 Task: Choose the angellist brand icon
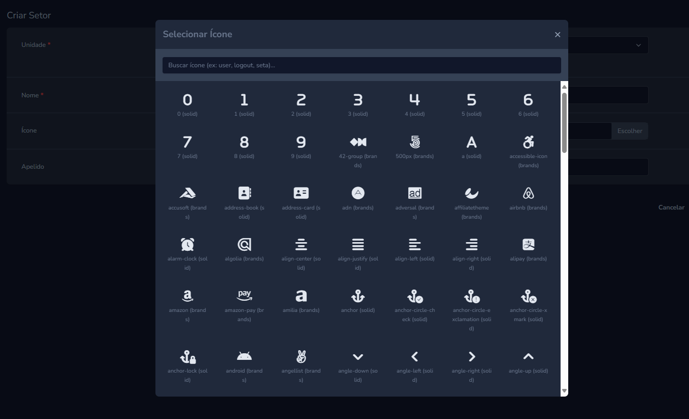[301, 356]
